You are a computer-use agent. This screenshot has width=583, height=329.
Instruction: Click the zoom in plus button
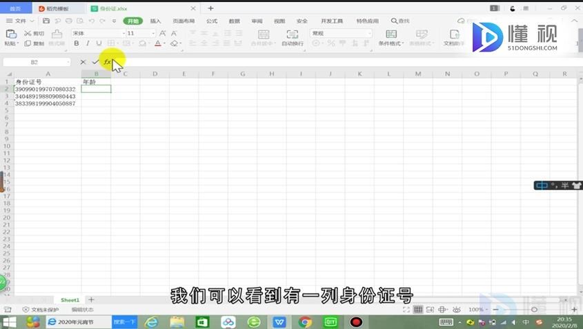pos(574,309)
